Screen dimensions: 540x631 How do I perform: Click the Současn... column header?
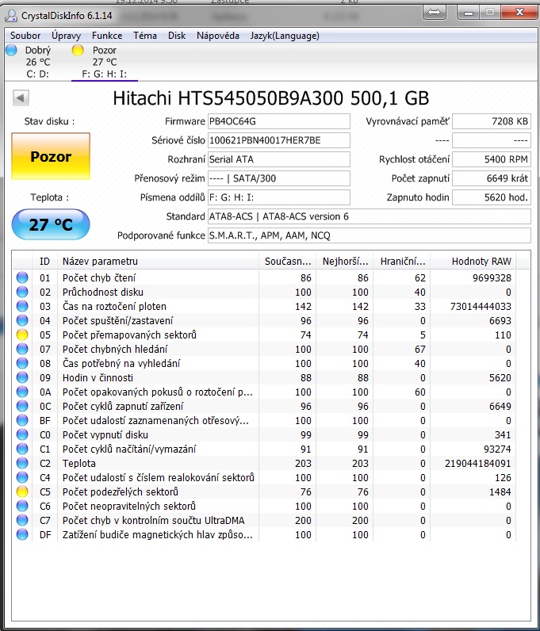click(x=288, y=261)
